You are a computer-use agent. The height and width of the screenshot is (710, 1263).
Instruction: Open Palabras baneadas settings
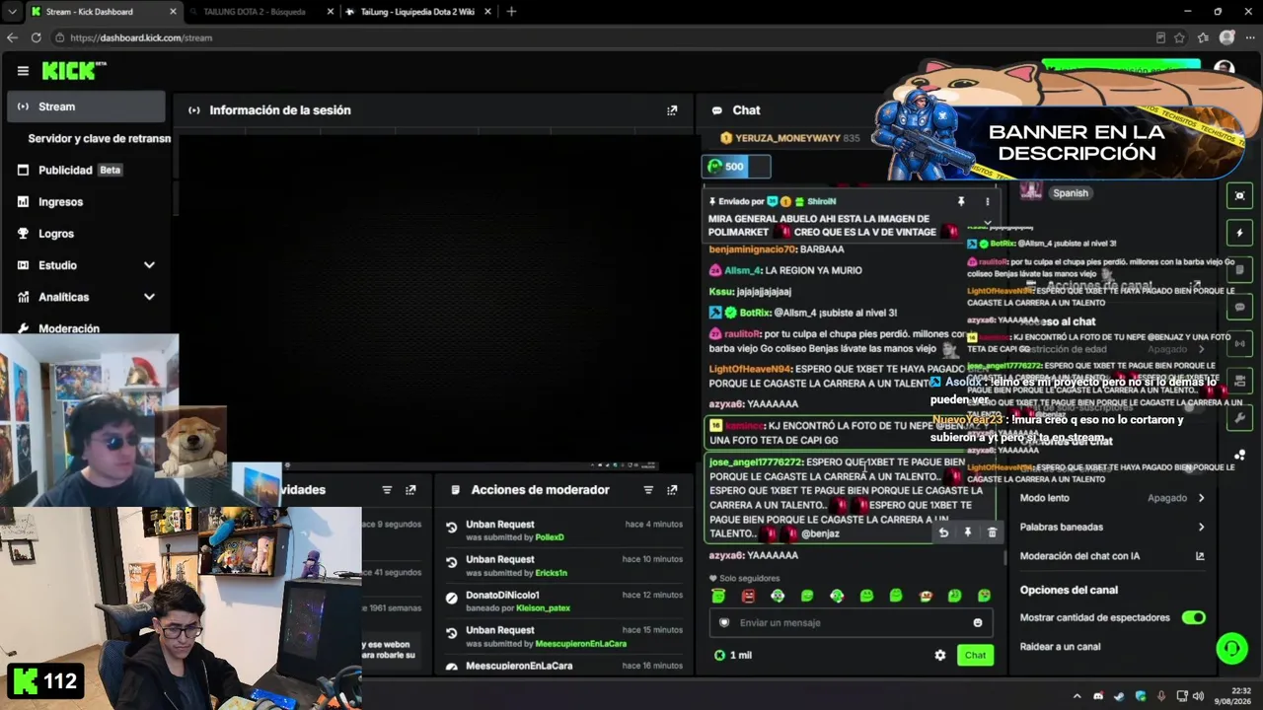pyautogui.click(x=1112, y=527)
